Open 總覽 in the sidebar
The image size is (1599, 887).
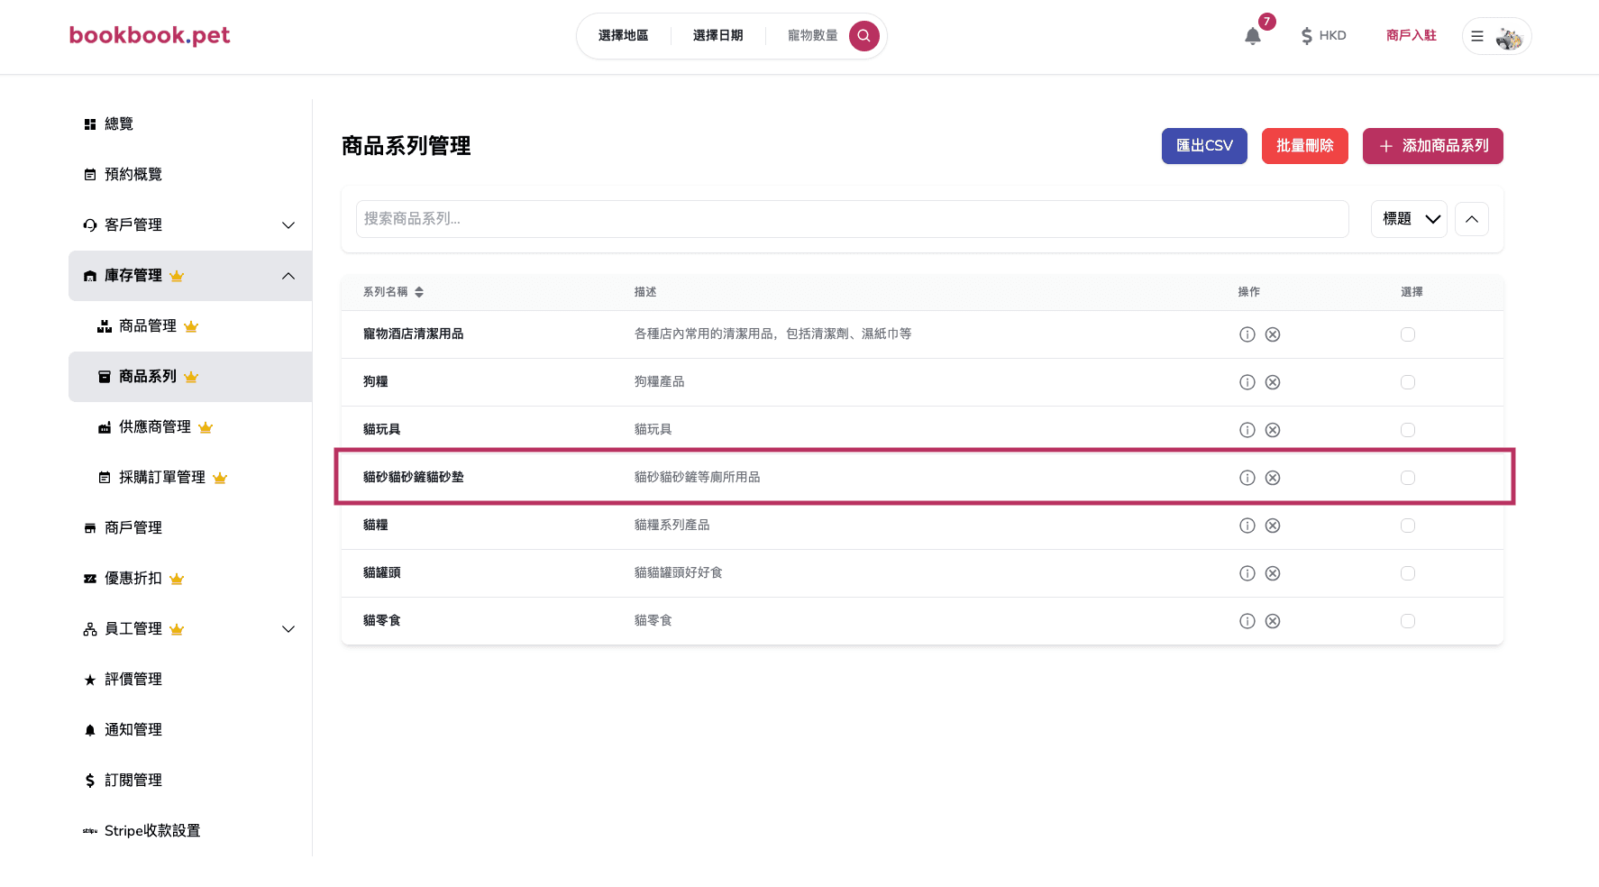(x=190, y=124)
